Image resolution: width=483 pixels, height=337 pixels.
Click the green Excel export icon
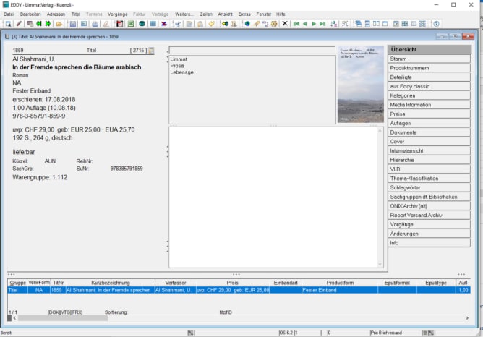click(131, 24)
